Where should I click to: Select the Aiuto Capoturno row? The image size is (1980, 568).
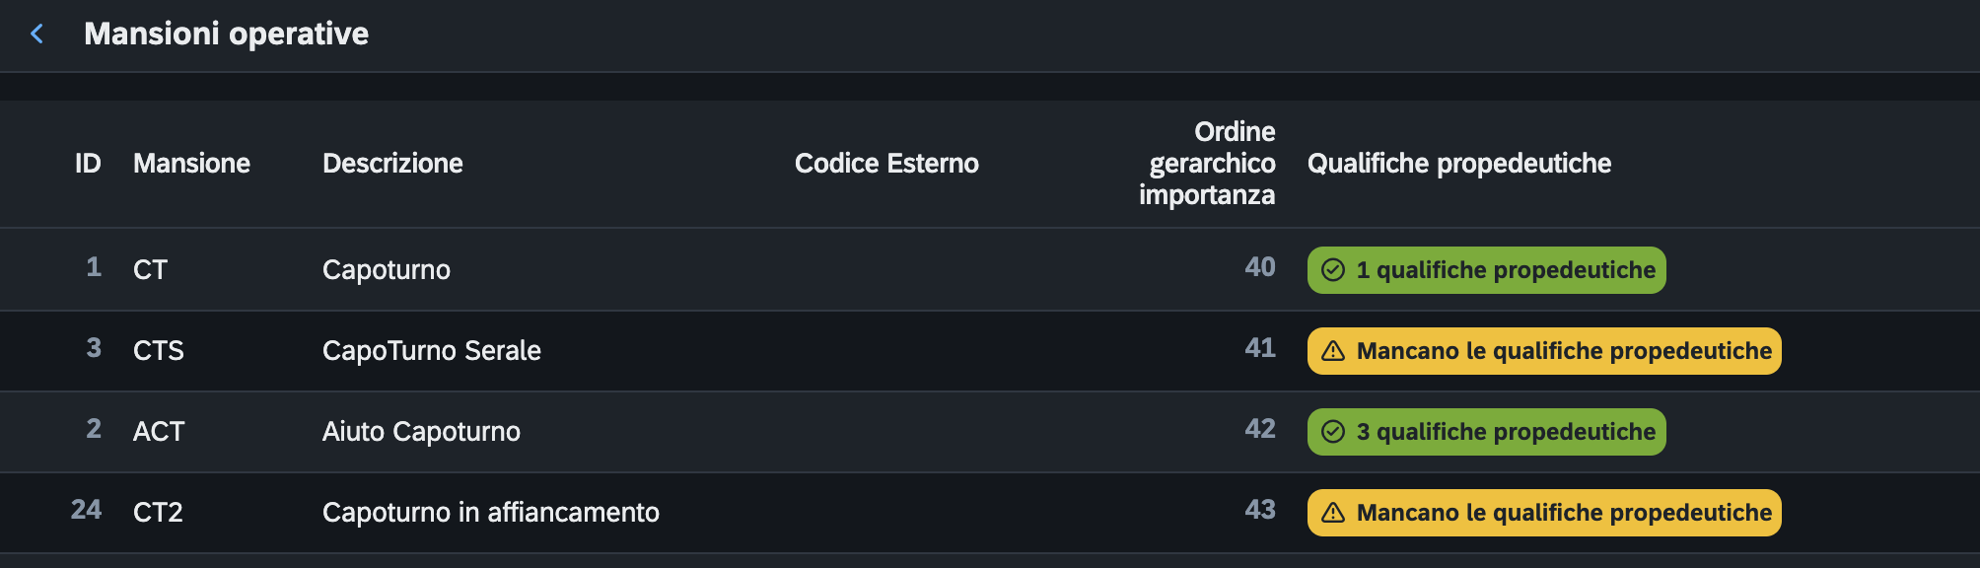click(990, 432)
